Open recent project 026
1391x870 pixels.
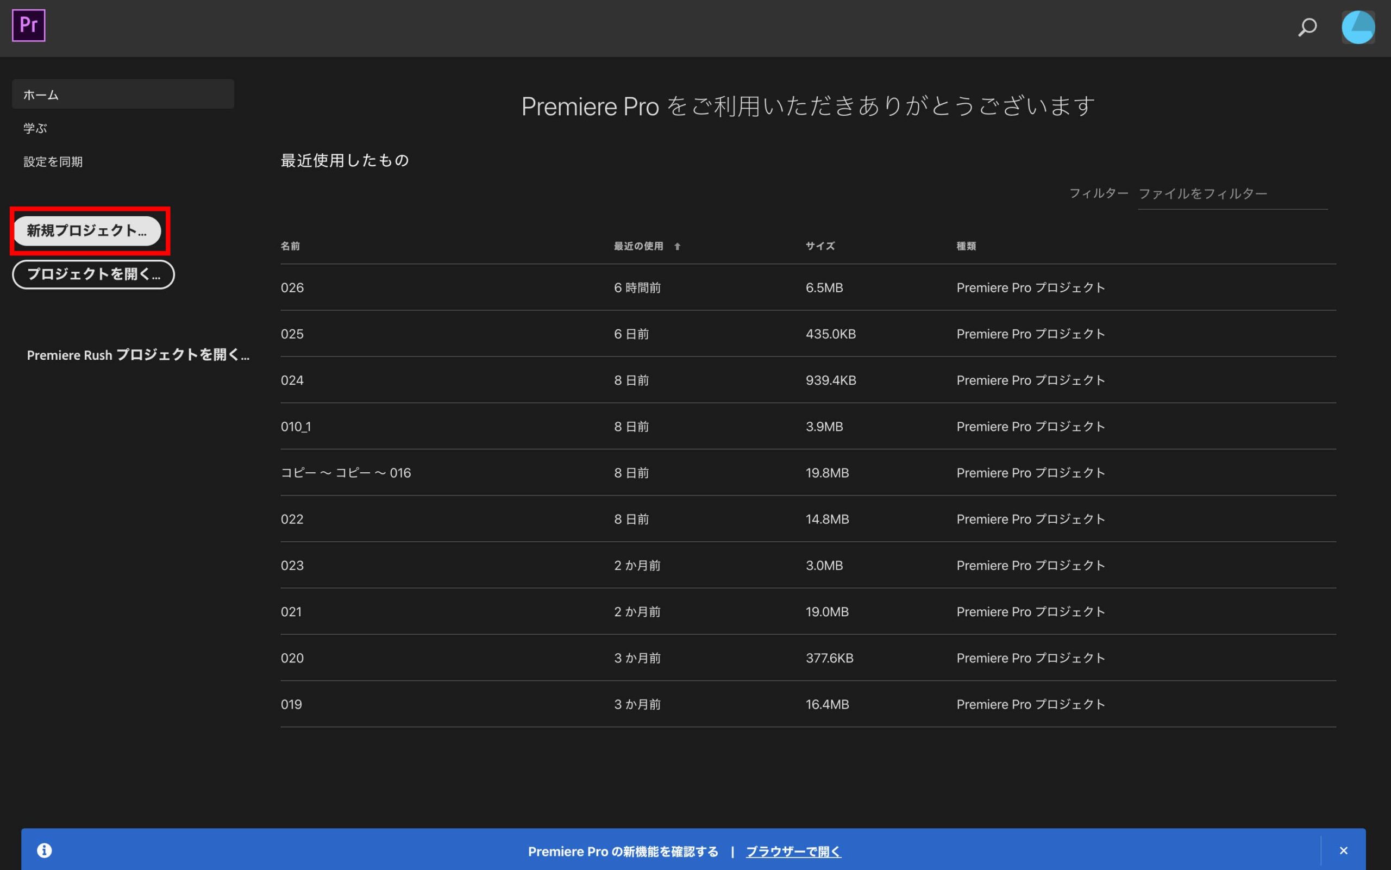point(807,287)
